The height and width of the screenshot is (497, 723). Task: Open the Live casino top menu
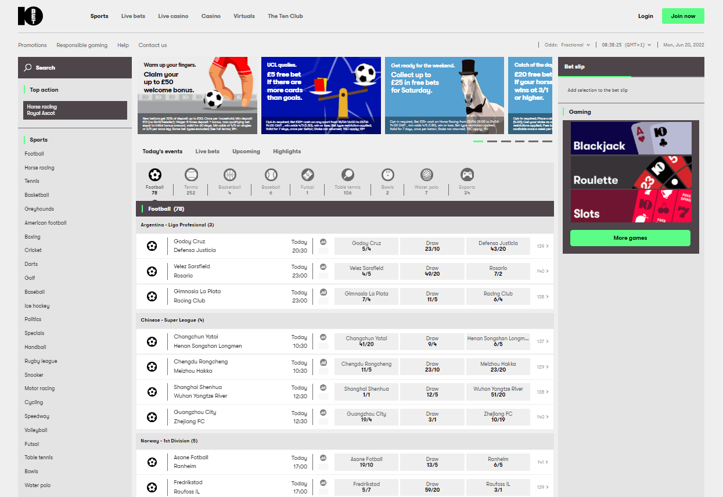(x=173, y=16)
